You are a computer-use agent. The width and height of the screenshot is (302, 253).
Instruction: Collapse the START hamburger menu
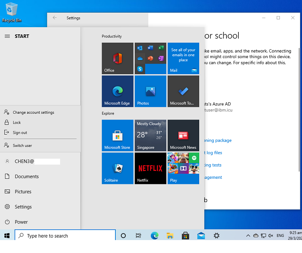7,36
